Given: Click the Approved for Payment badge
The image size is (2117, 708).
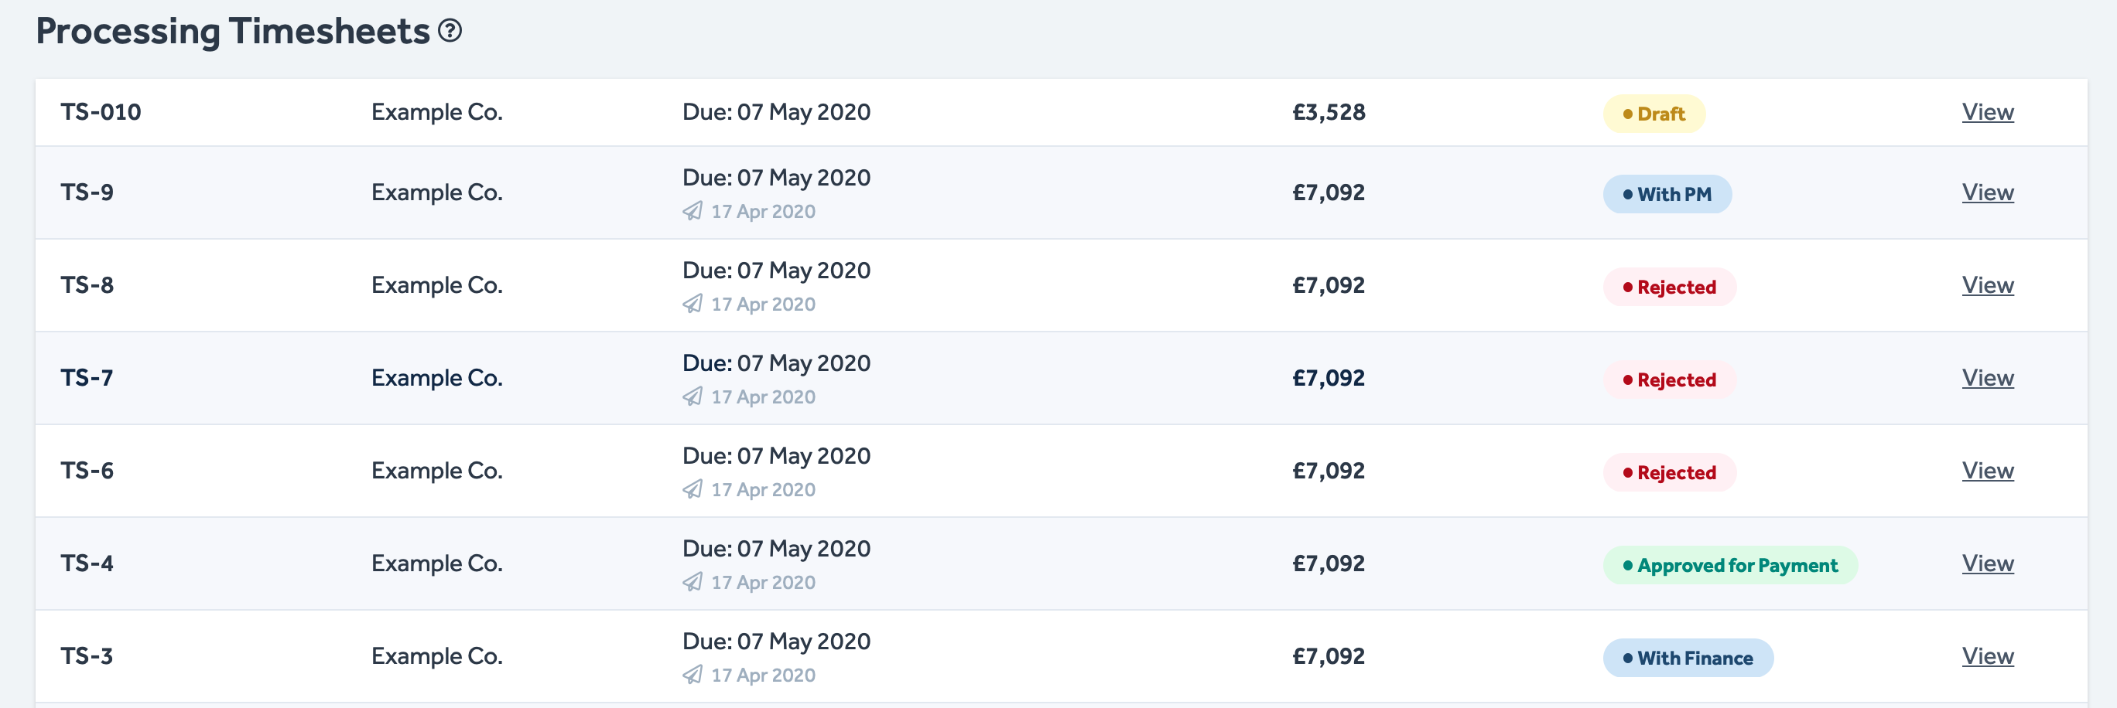Looking at the screenshot, I should tap(1729, 566).
